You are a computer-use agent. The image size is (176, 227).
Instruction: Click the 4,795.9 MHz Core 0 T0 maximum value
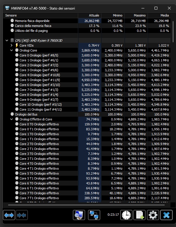pos(137,124)
